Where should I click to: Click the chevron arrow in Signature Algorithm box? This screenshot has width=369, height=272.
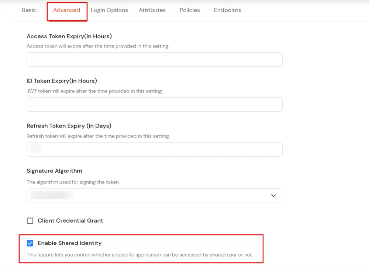click(273, 196)
